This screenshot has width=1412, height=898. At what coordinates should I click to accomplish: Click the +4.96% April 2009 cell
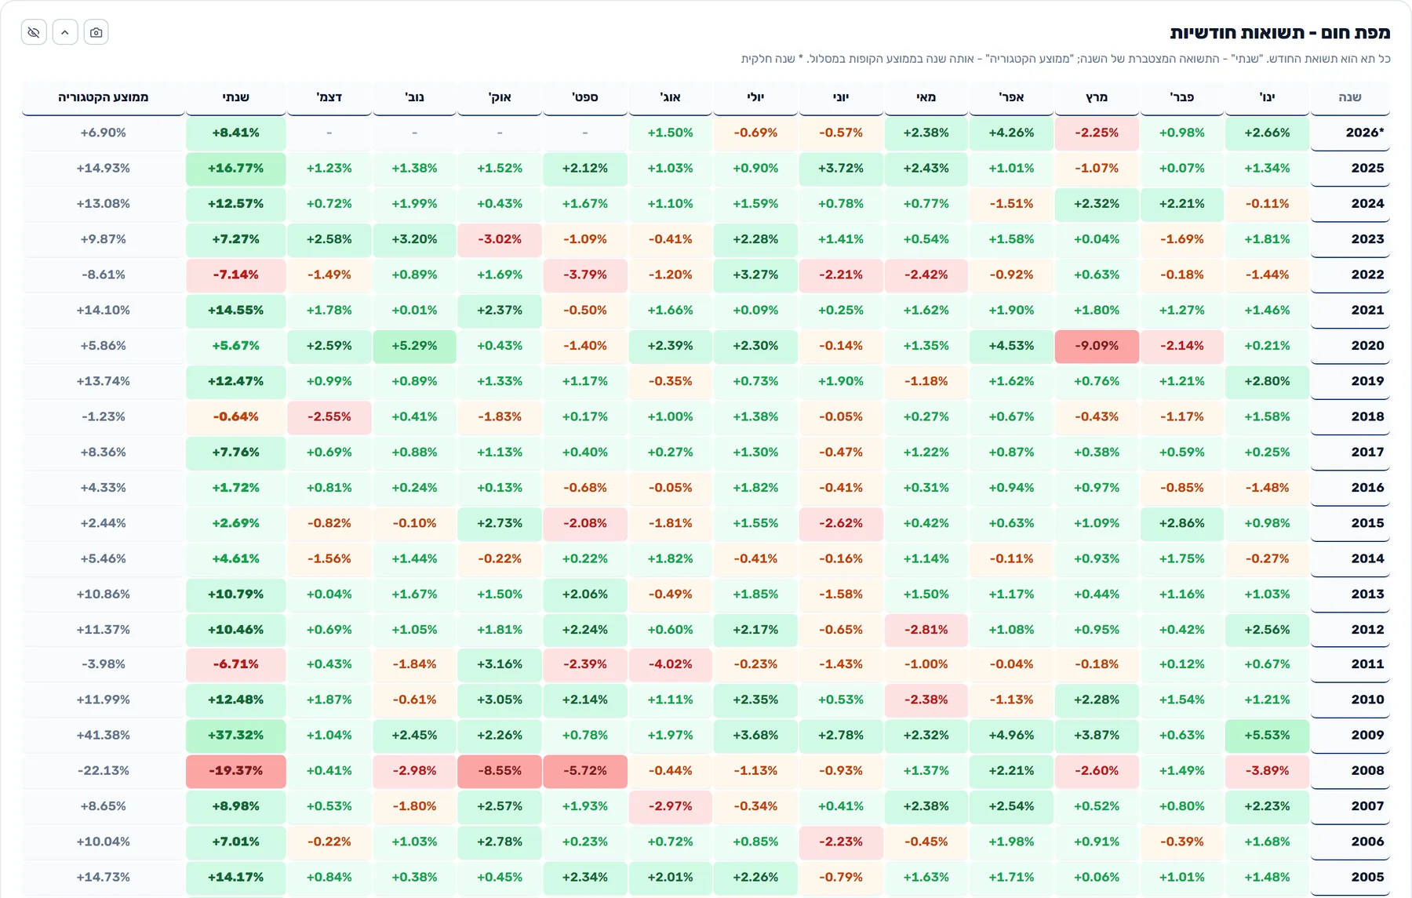tap(1011, 736)
